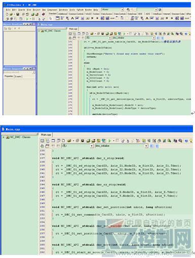The height and width of the screenshot is (258, 195).
Task: Expand the NC_DMC - Classes tree node
Action: coord(4,137)
